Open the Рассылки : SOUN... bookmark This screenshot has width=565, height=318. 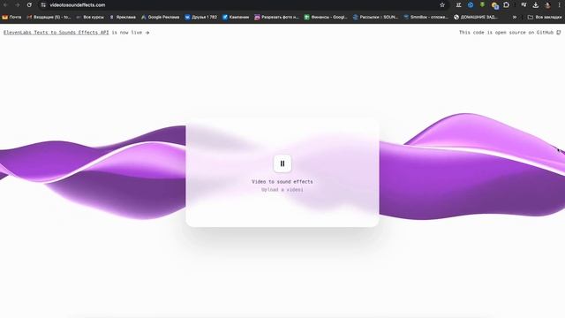tap(375, 17)
